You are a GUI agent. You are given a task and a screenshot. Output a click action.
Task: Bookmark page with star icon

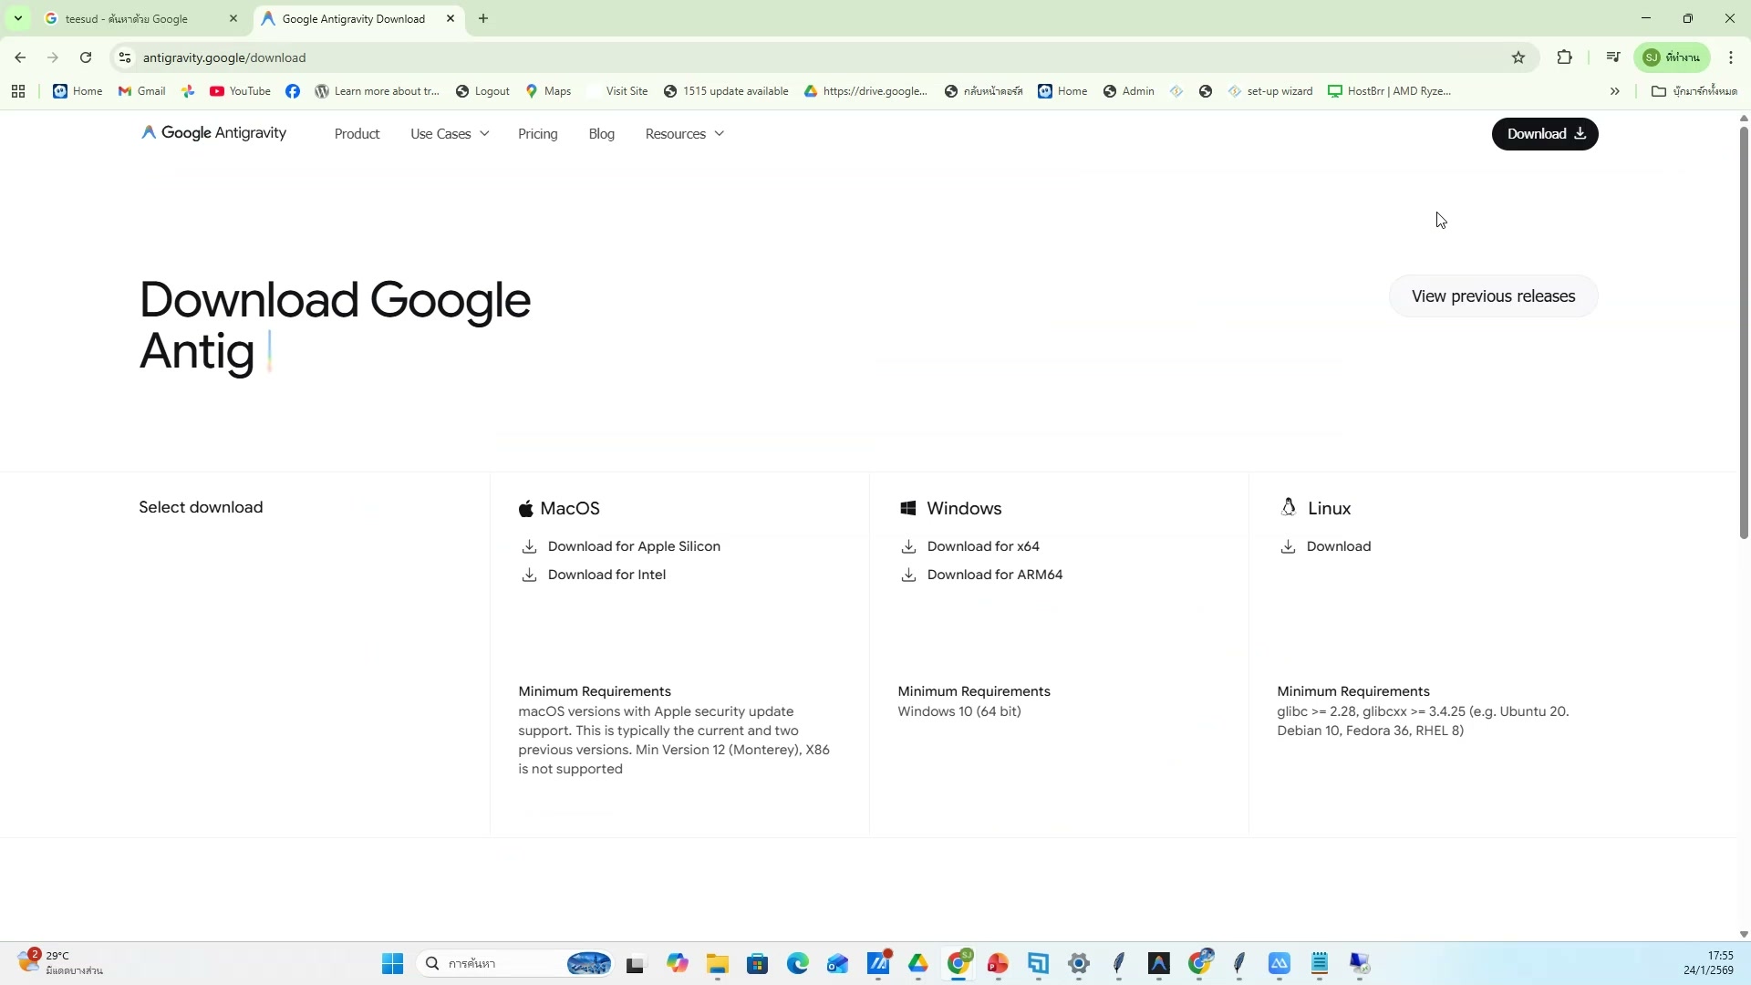click(1518, 57)
